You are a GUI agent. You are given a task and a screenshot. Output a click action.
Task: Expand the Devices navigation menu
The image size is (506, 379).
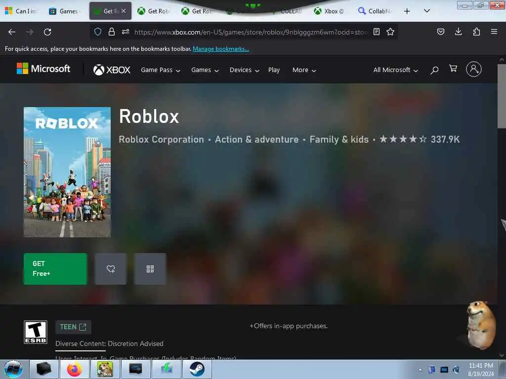(244, 70)
